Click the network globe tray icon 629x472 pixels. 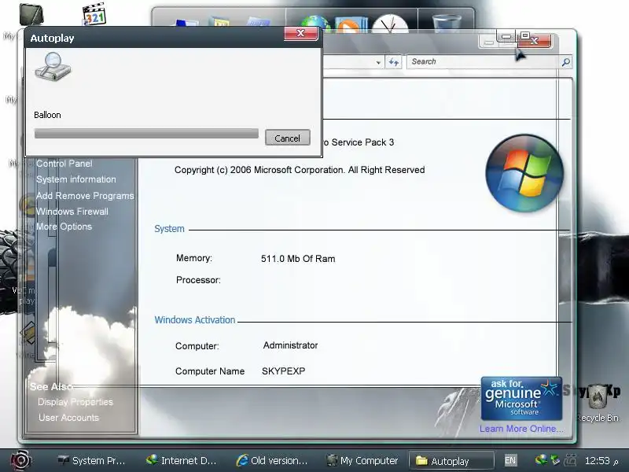point(541,459)
